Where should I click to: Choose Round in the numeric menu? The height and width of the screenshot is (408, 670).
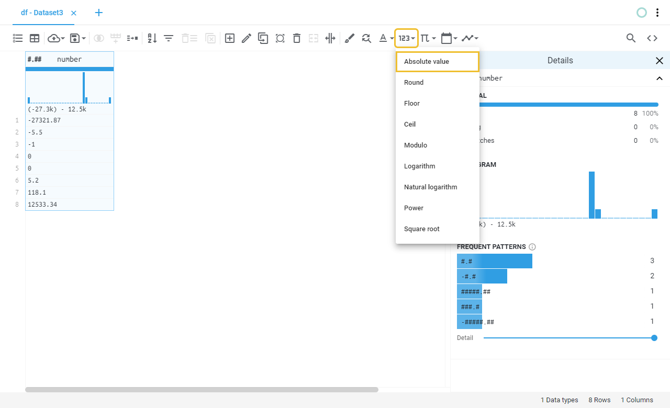(438, 83)
